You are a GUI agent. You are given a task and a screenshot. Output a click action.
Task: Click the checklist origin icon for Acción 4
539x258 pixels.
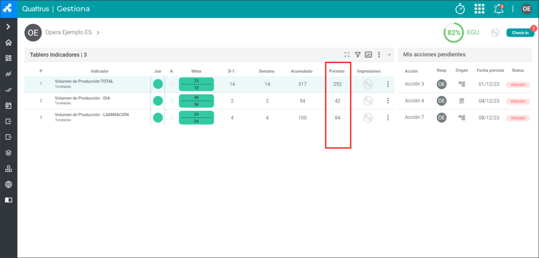(462, 101)
